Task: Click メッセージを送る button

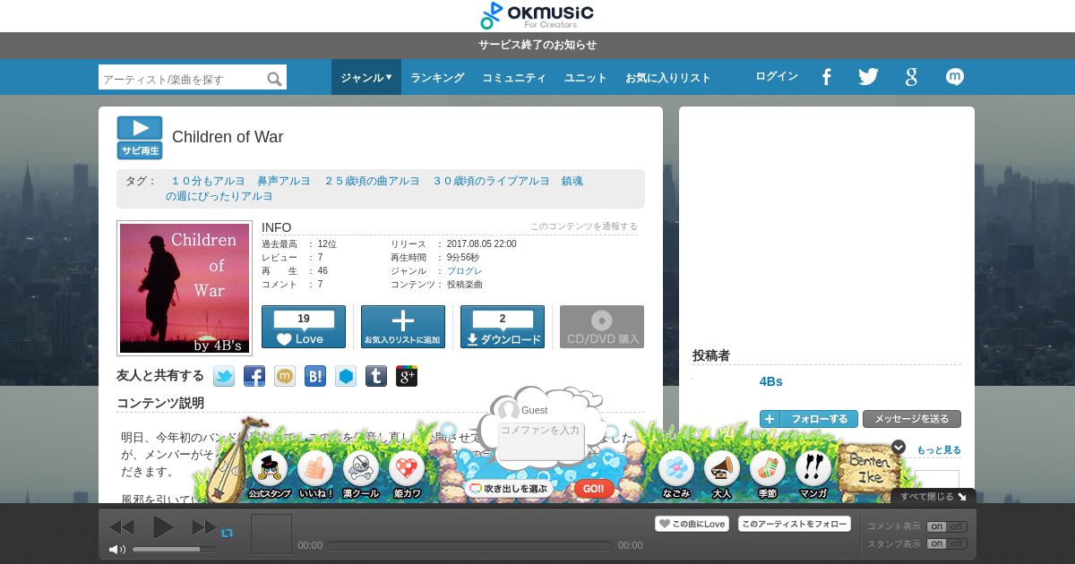Action: coord(912,419)
